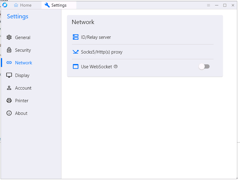Click the RustDesk logo icon in title bar
Image resolution: width=240 pixels, height=181 pixels.
click(x=5, y=5)
